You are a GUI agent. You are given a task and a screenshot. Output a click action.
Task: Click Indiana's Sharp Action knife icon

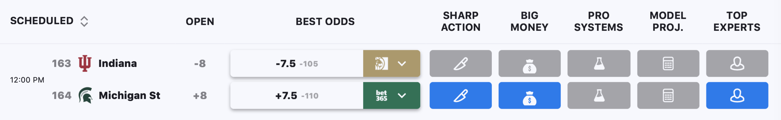click(x=461, y=63)
